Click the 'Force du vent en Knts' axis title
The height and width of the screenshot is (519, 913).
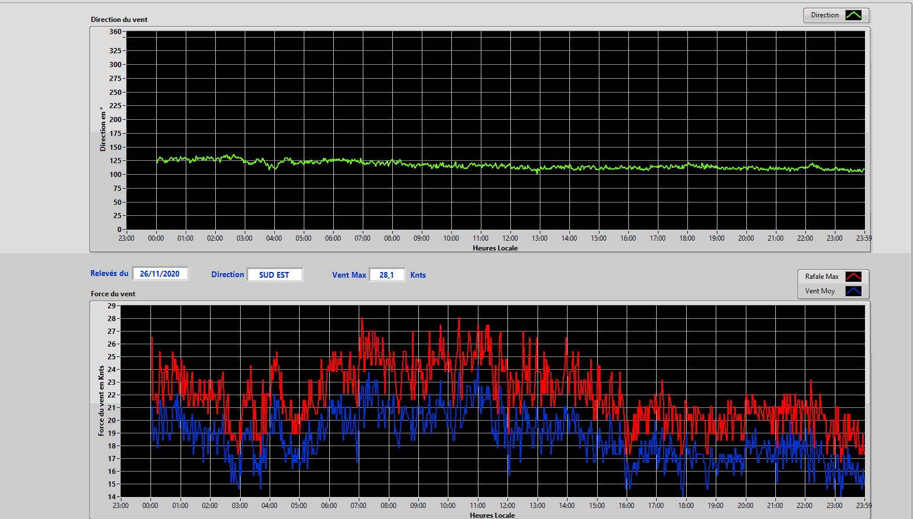(101, 400)
